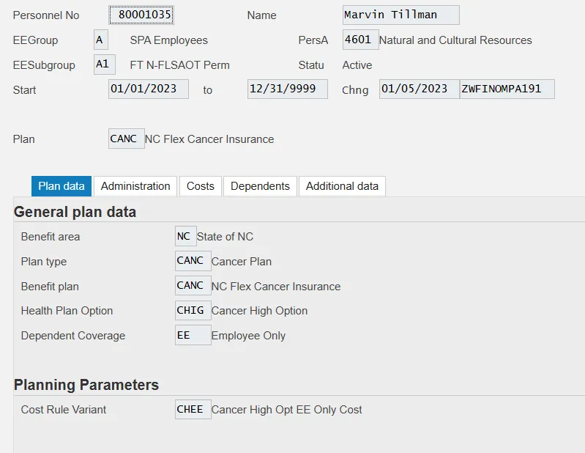This screenshot has width=585, height=453.
Task: Click the Chng date field 01/05/2023
Action: (x=419, y=89)
